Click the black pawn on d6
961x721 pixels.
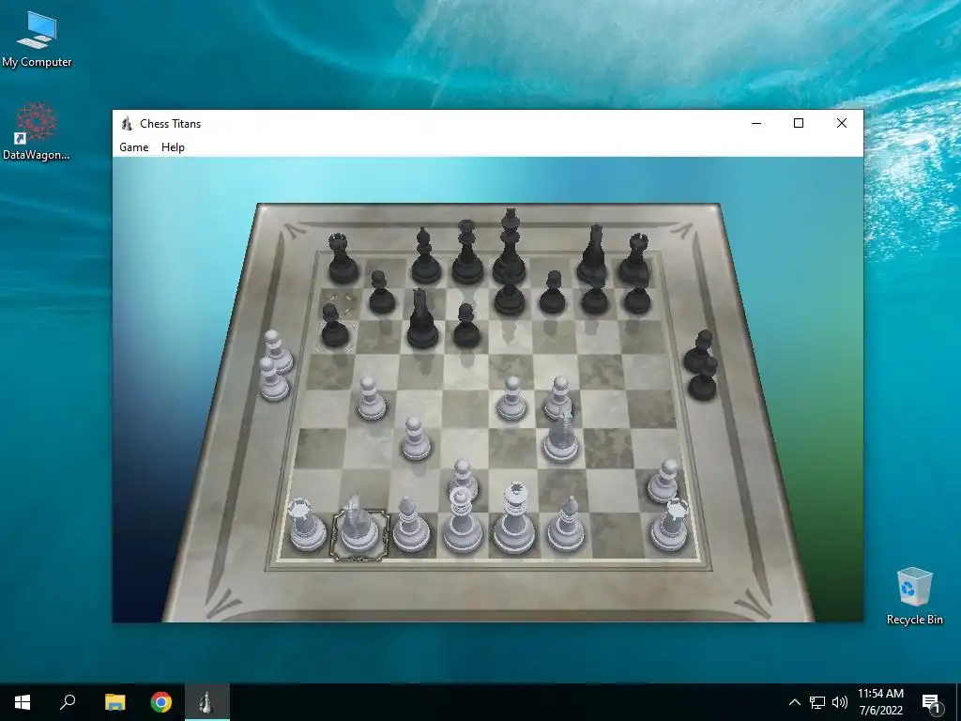(466, 326)
